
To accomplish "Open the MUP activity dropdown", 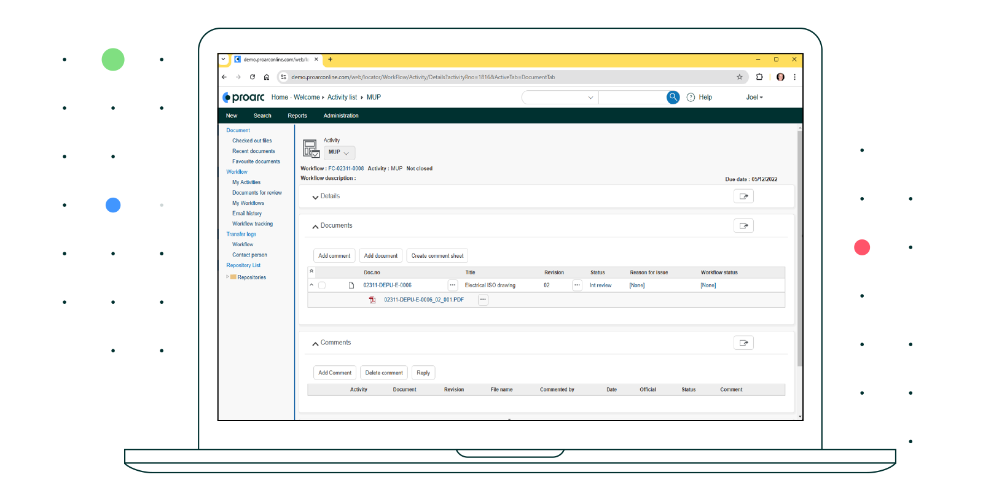I will pos(339,152).
